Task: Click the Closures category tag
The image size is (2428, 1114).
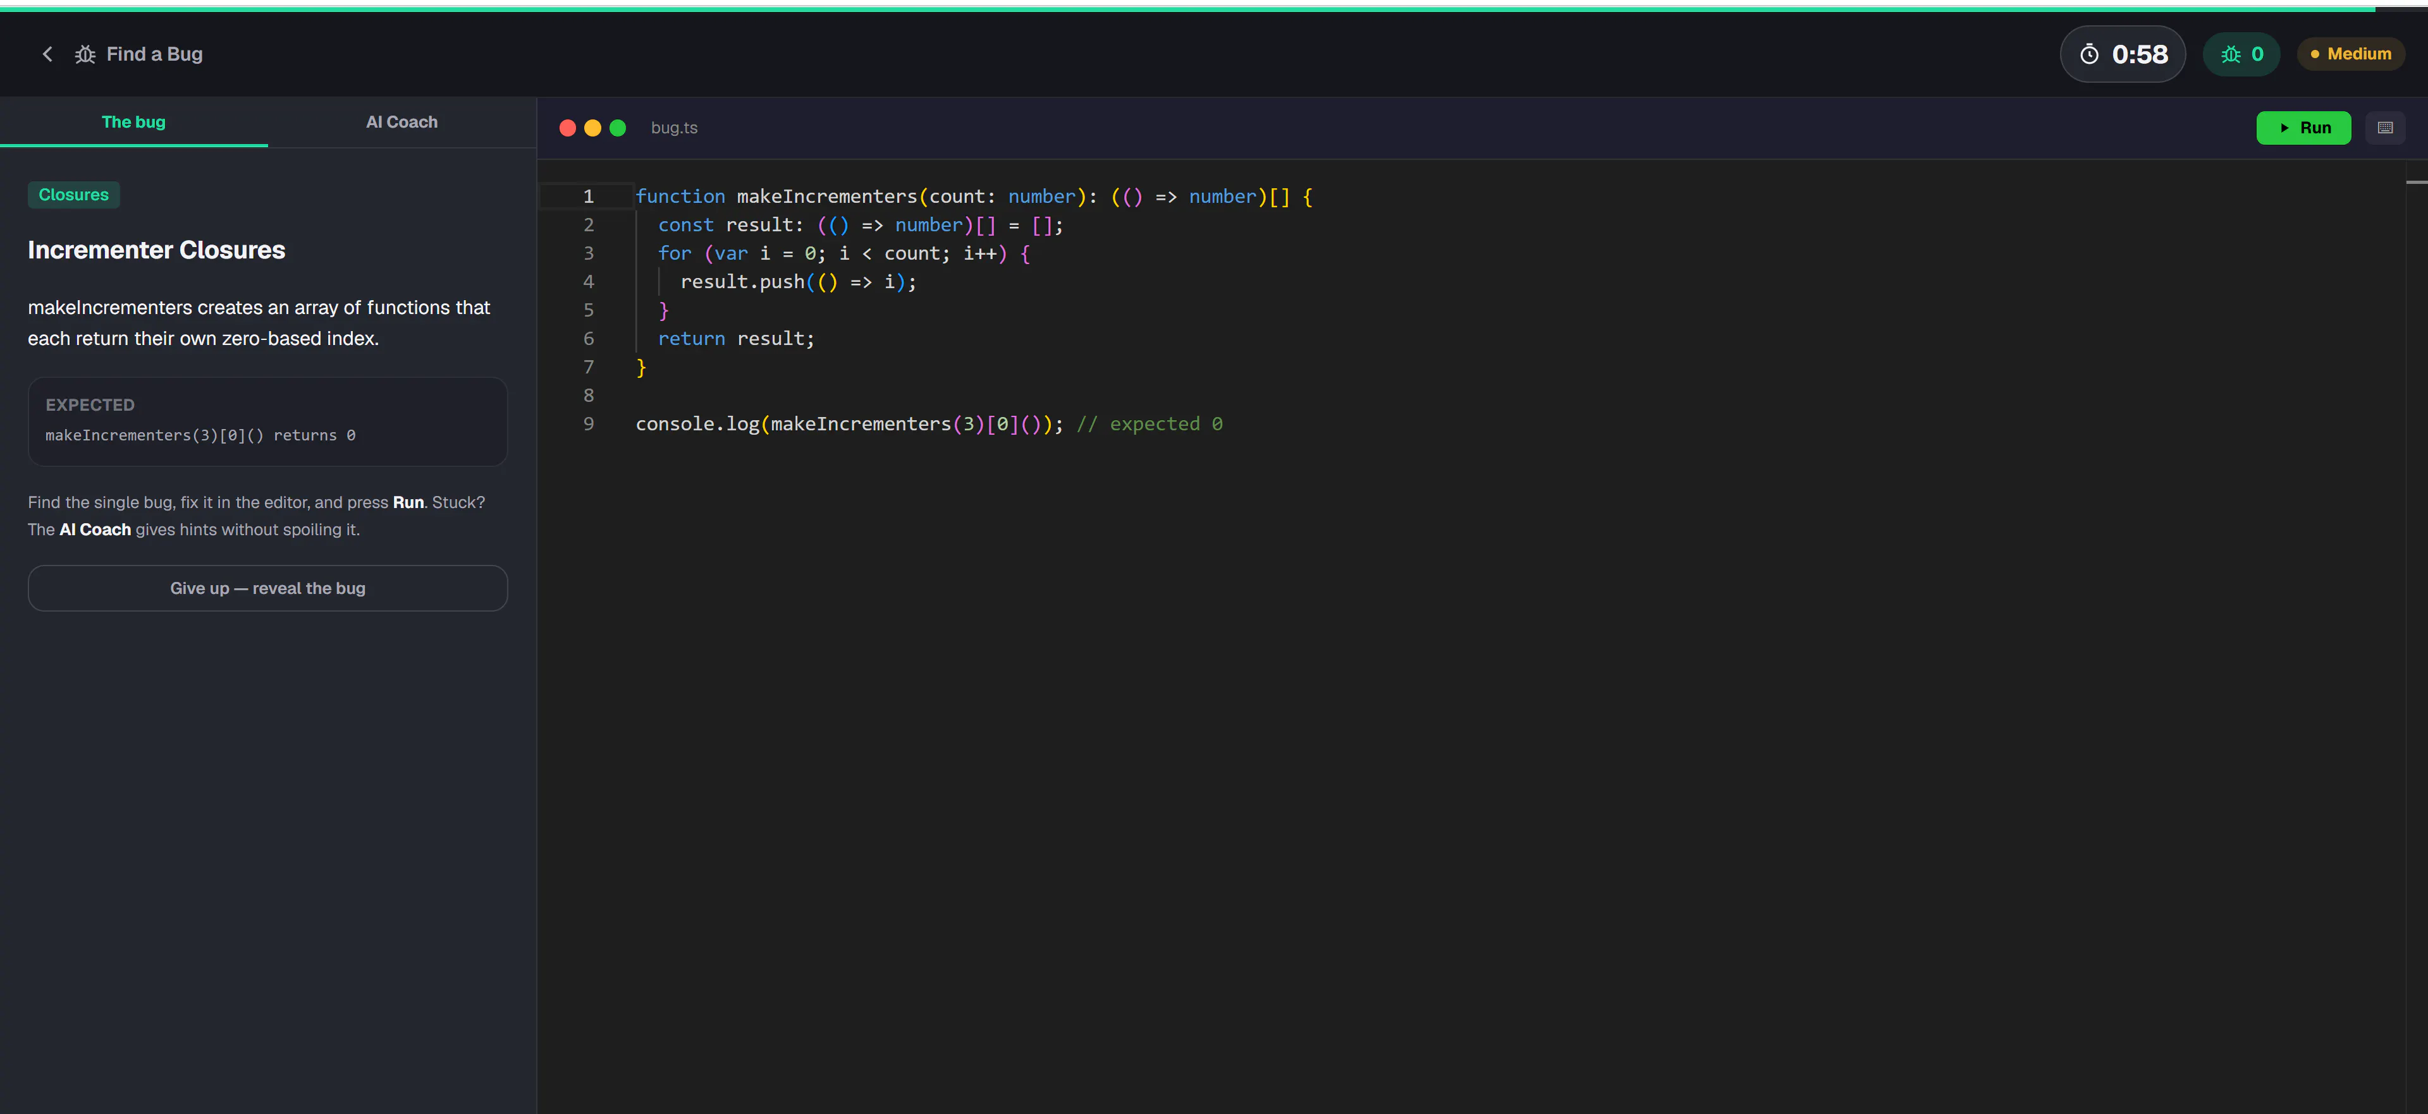Action: coord(73,195)
